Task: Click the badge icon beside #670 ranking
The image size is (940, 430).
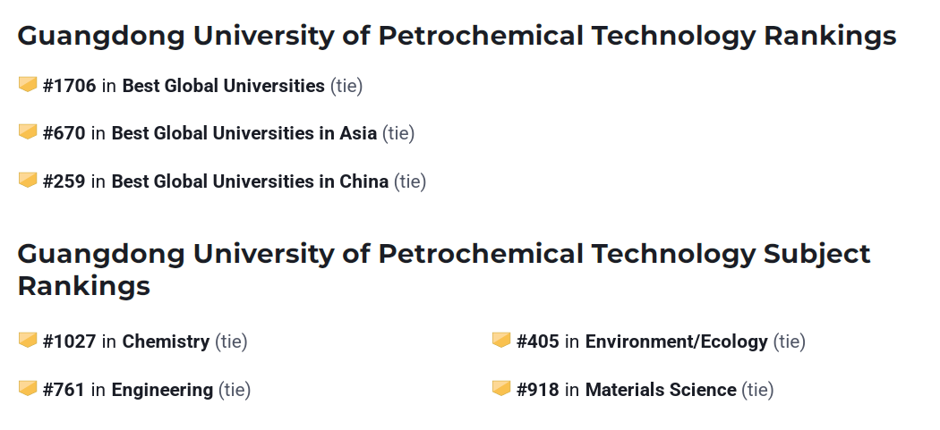Action: point(28,132)
